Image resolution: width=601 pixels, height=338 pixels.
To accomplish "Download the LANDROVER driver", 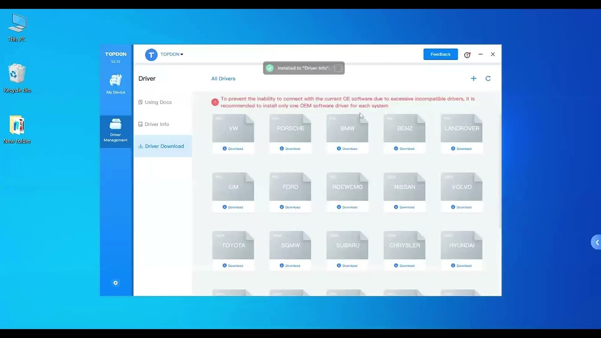I will pyautogui.click(x=461, y=149).
